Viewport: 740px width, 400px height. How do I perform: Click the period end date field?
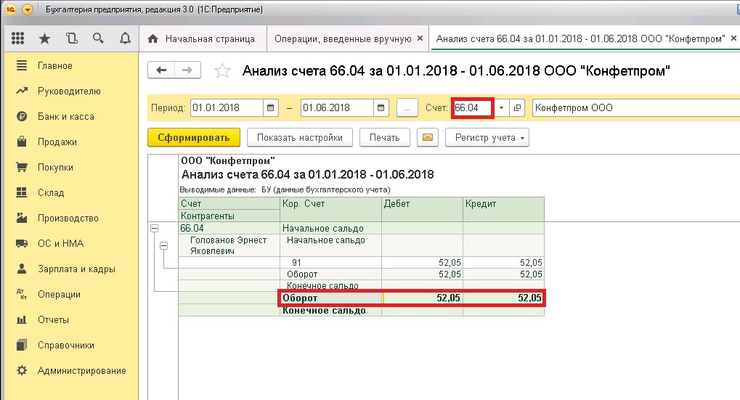(x=338, y=107)
